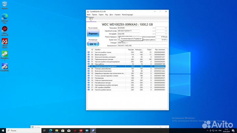Click the ID column header
The width and height of the screenshot is (237, 133).
pyautogui.click(x=92, y=50)
